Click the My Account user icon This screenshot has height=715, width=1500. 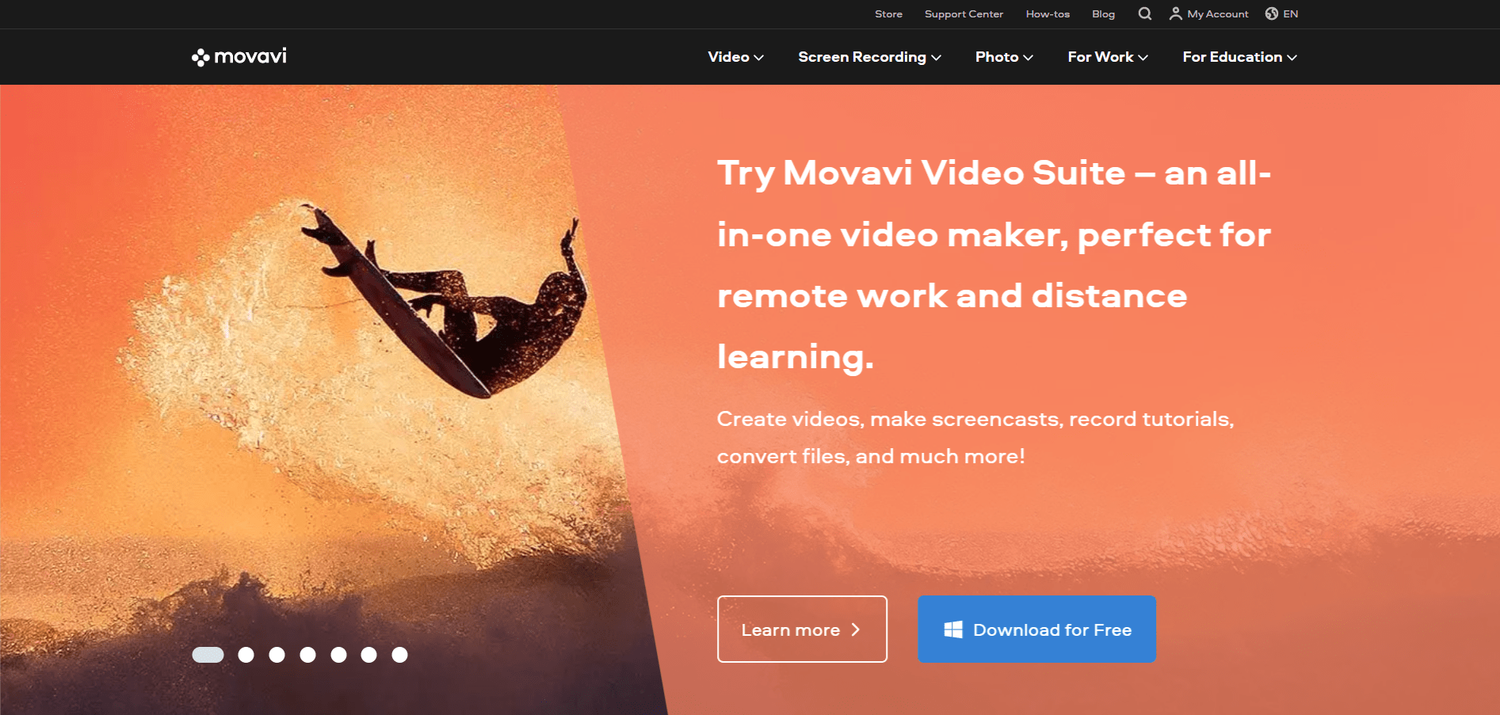point(1176,13)
